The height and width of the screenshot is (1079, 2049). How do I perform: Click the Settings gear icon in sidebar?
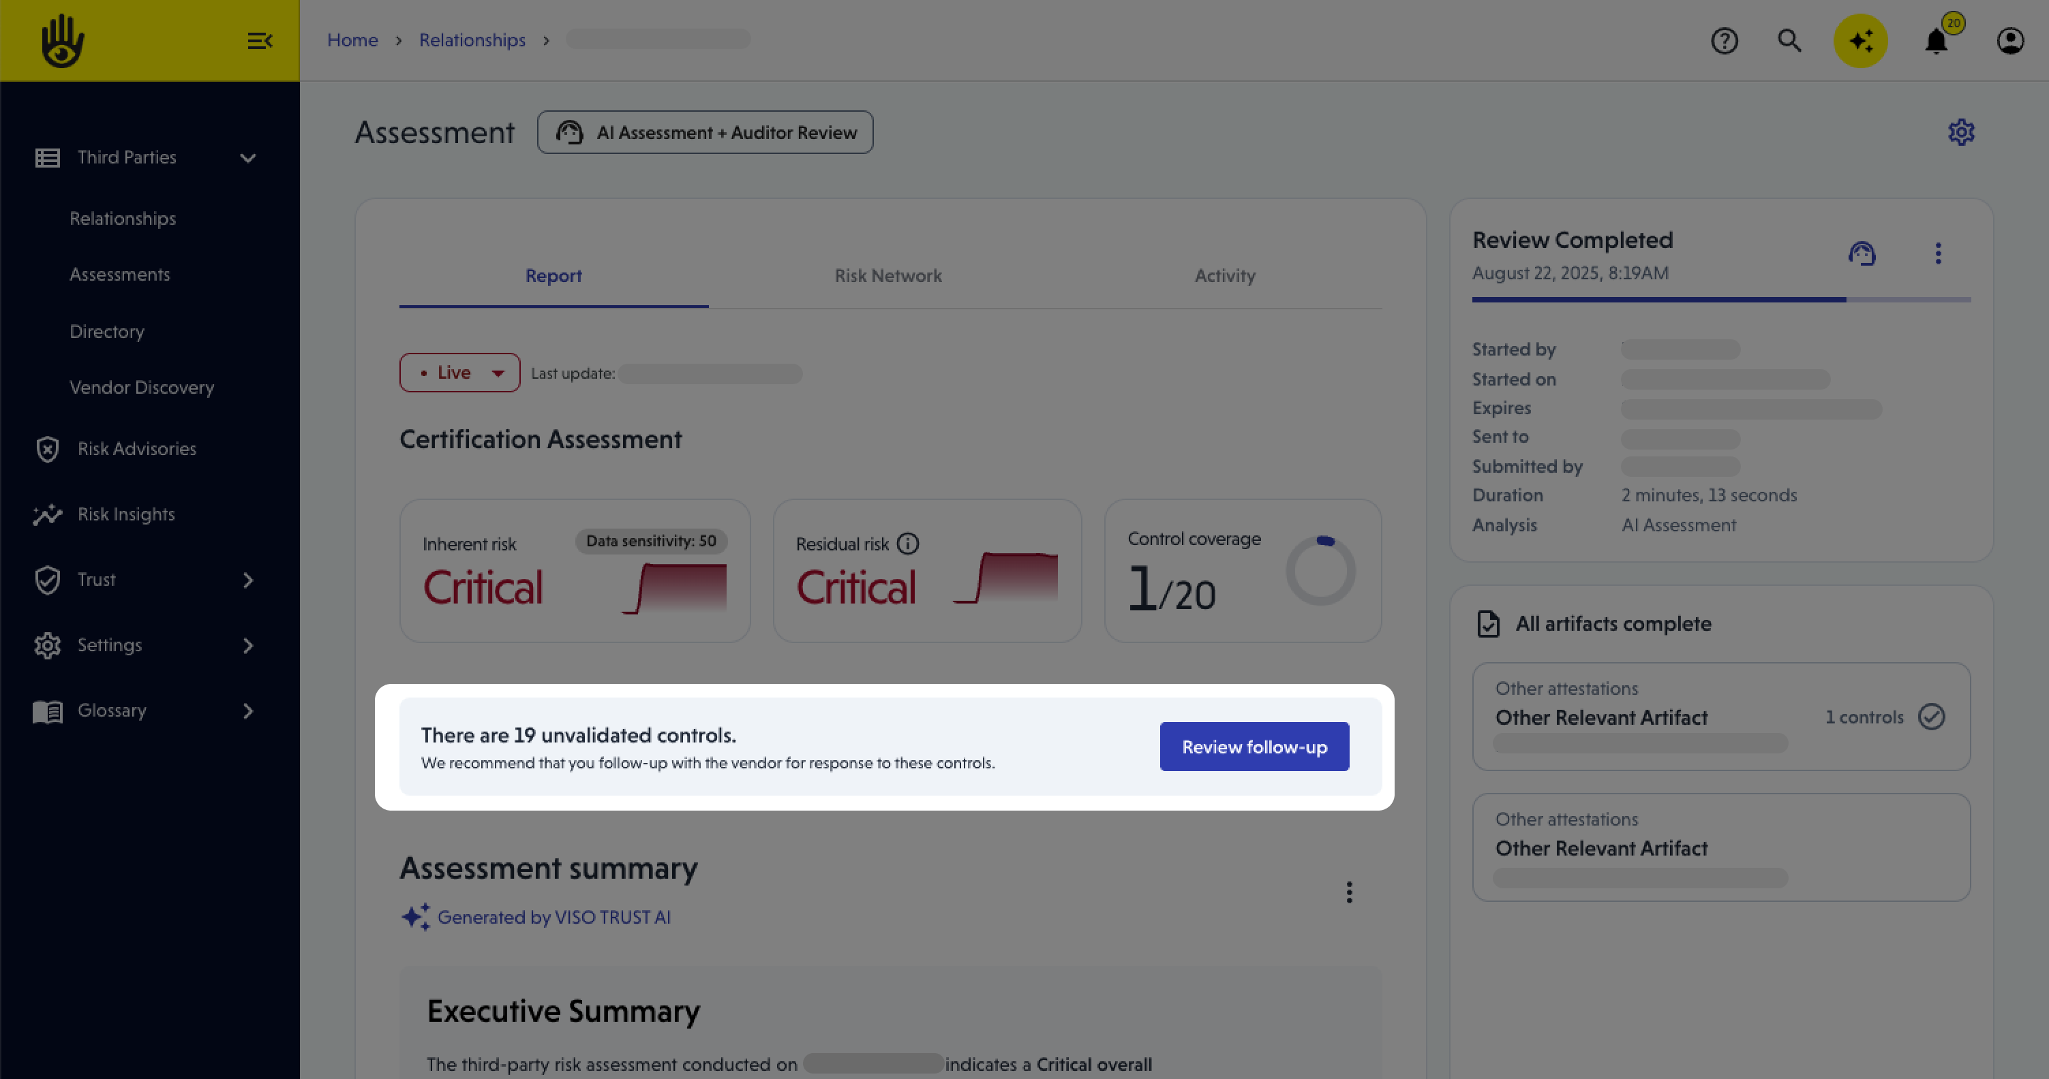pos(48,646)
